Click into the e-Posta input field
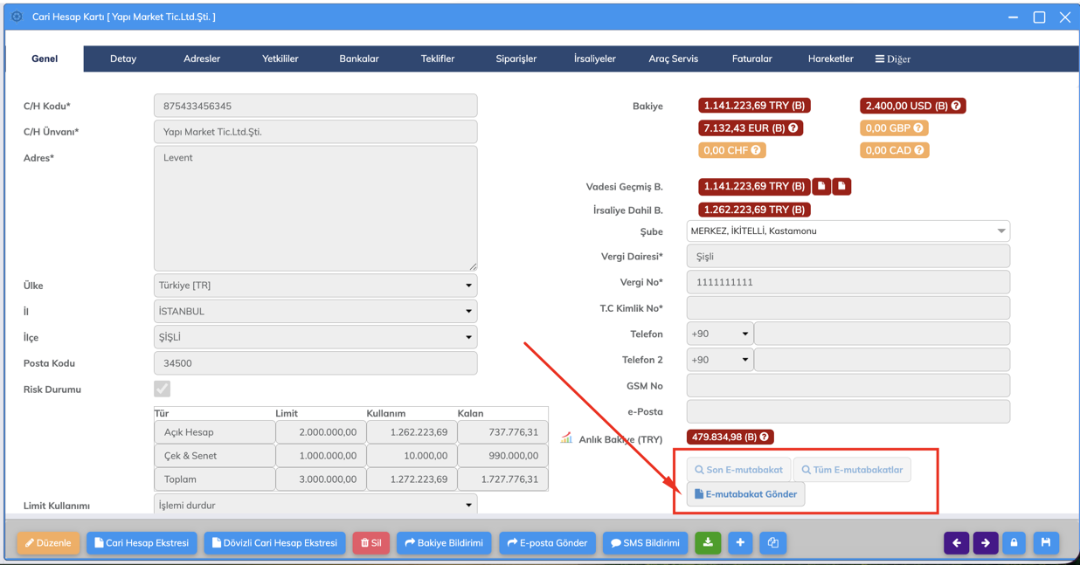 pyautogui.click(x=848, y=411)
